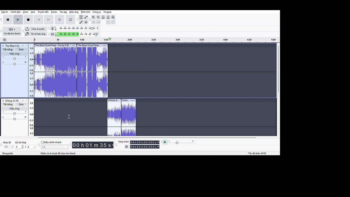Open Cài đặt âm thanh audio setup dropdown

coord(12,31)
